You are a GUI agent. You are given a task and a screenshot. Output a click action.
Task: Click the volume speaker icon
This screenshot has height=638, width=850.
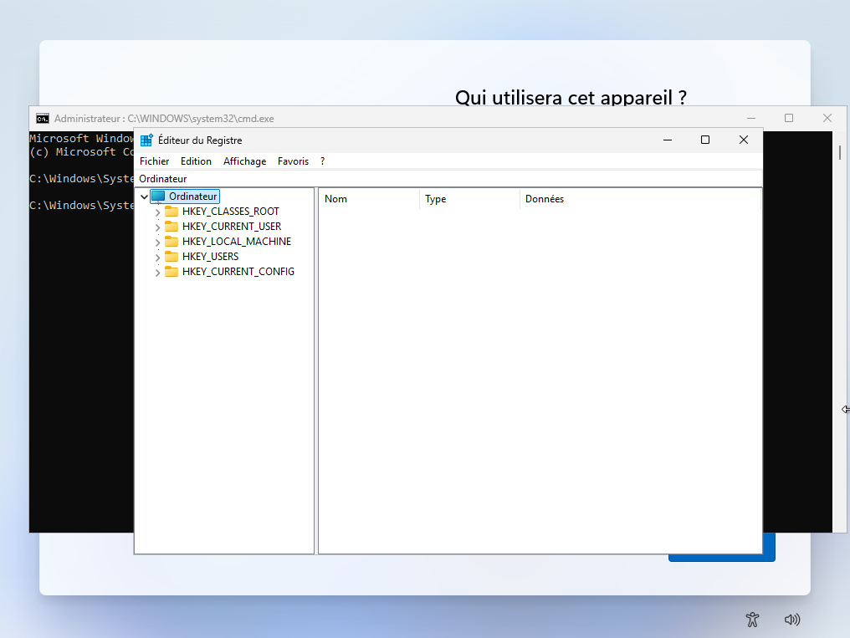791,620
